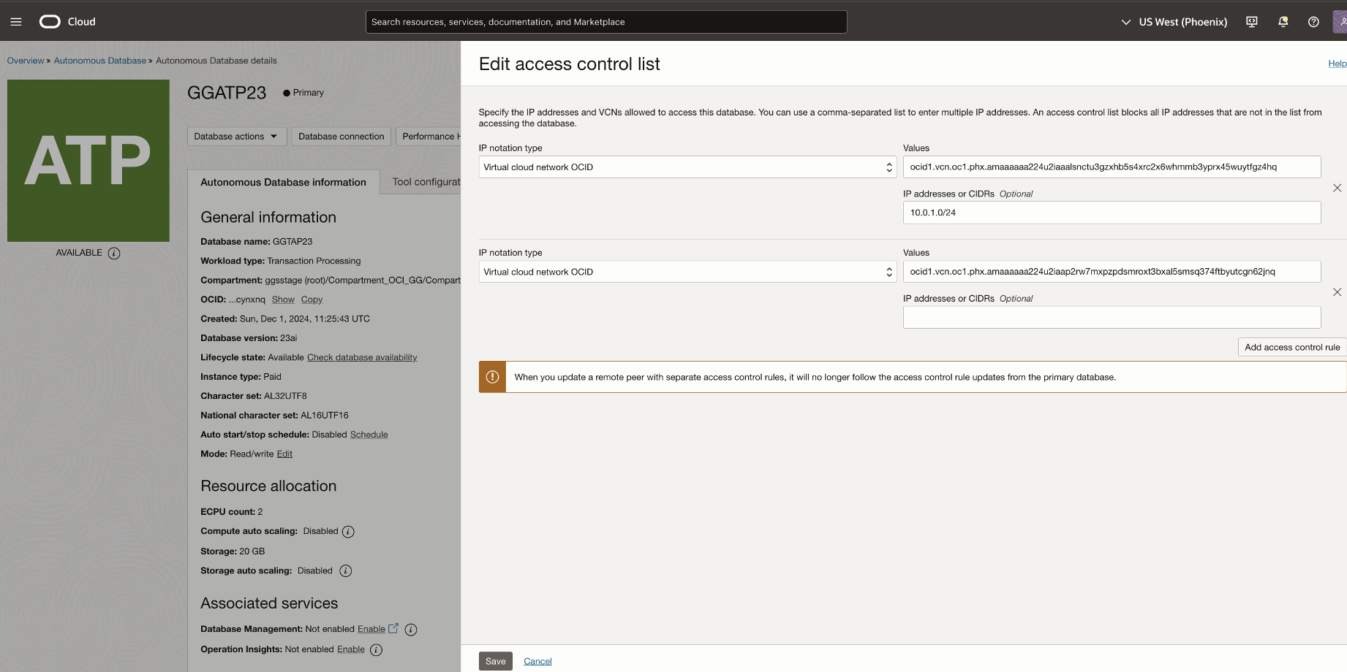Show info for AVAILABLE status
1347x672 pixels.
(114, 253)
